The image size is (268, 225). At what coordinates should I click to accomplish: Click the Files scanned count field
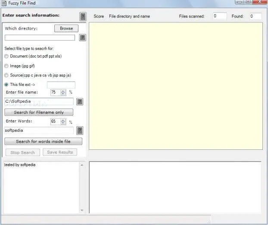tap(220, 16)
